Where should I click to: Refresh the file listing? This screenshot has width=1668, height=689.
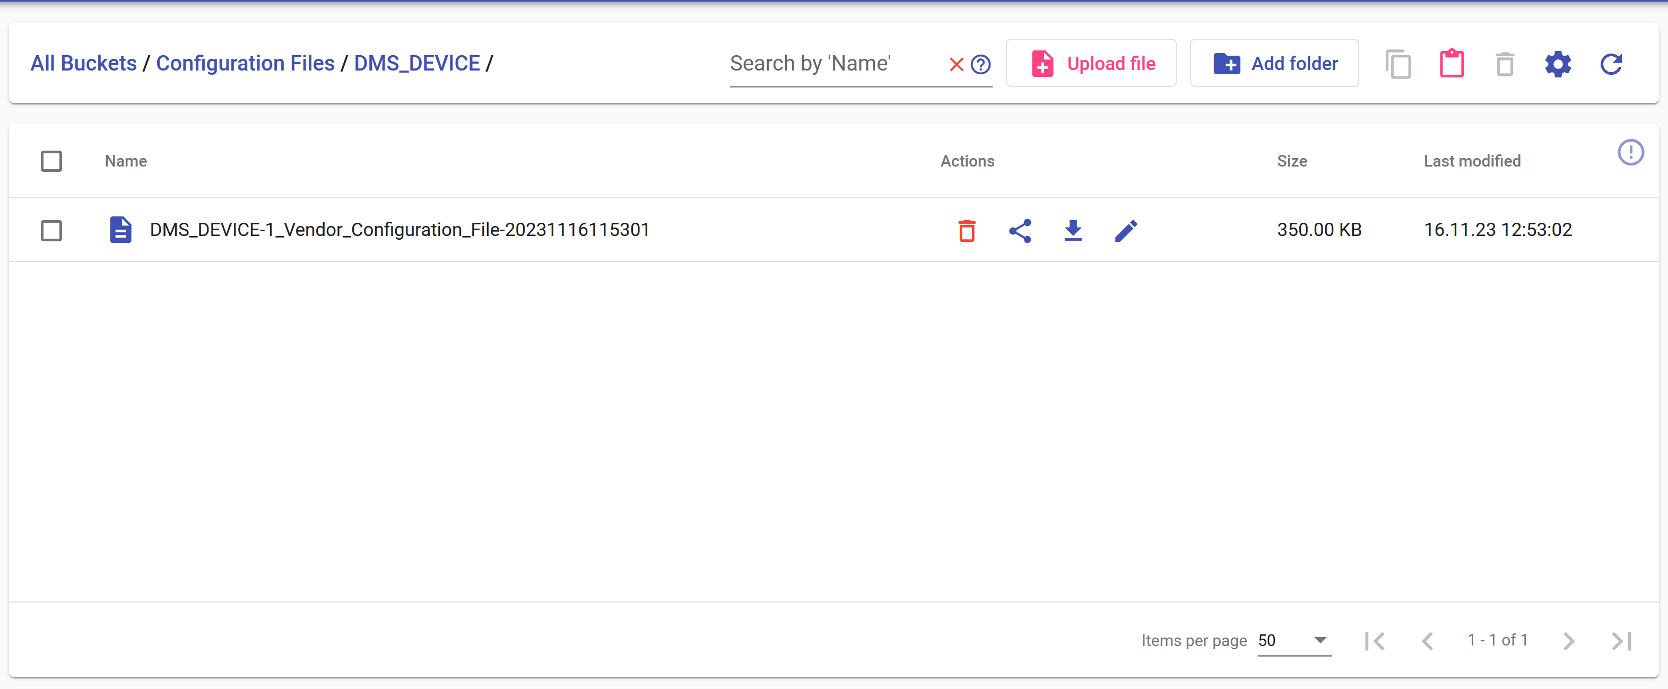point(1611,64)
